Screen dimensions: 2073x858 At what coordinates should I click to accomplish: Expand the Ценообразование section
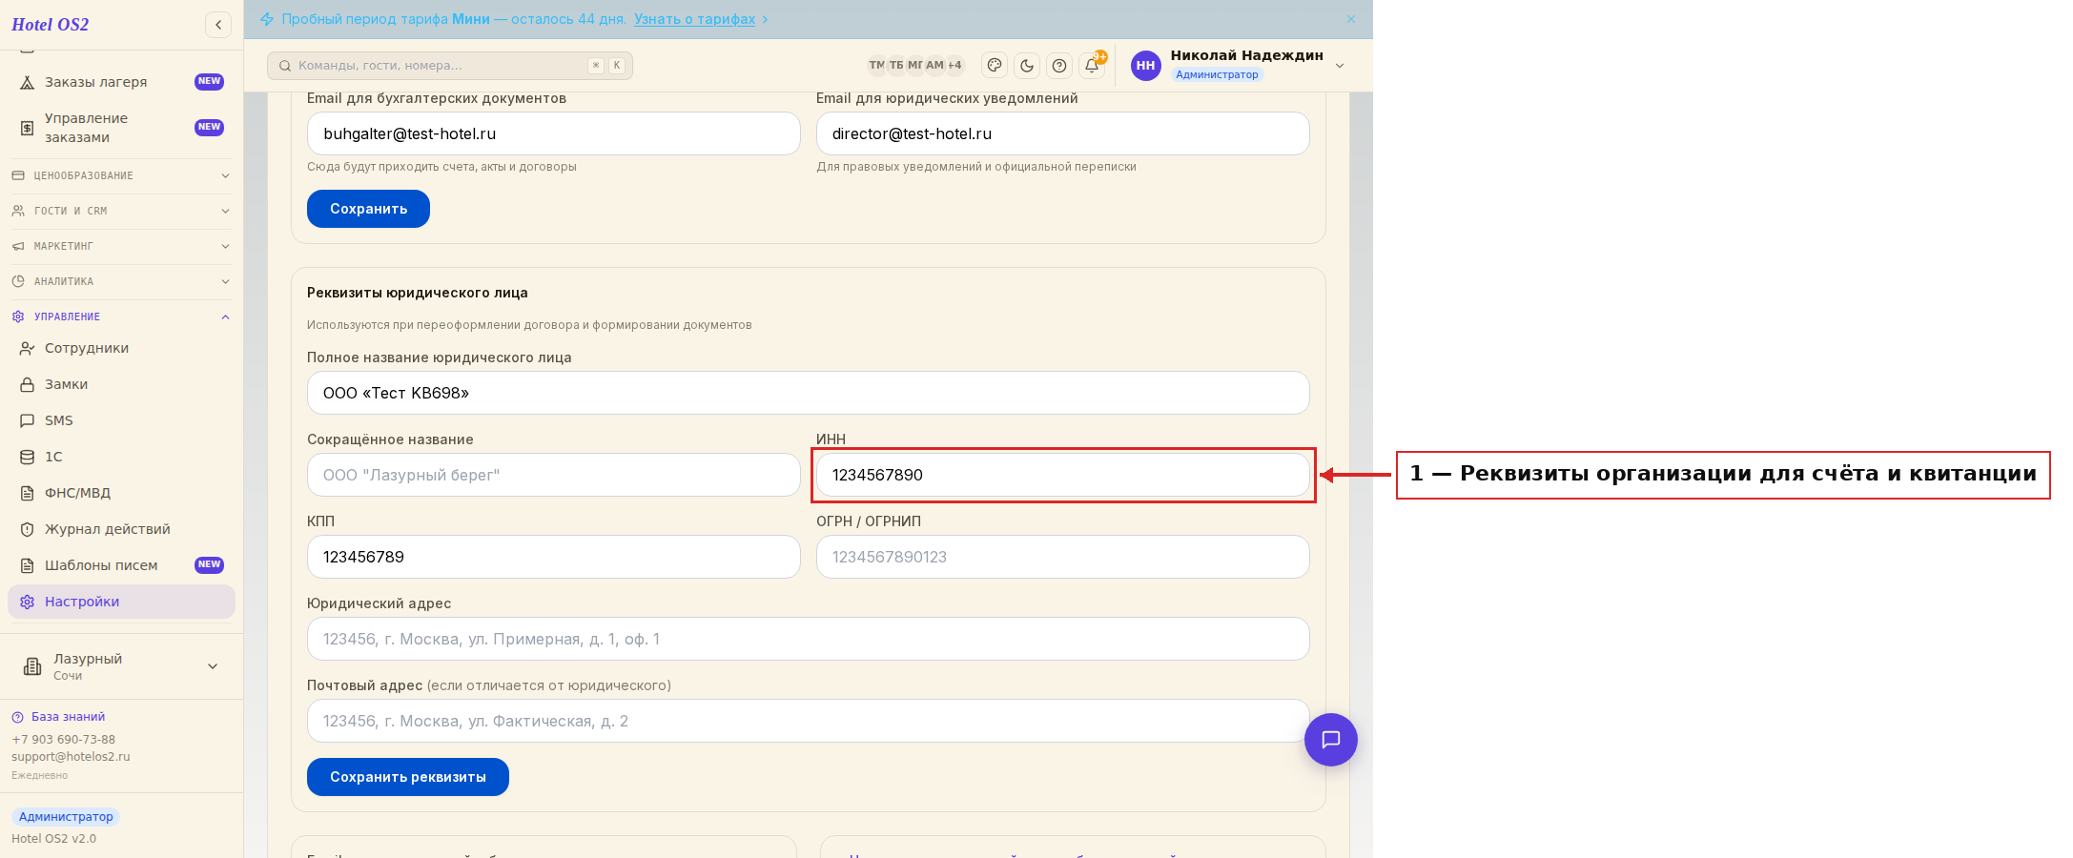pyautogui.click(x=121, y=175)
